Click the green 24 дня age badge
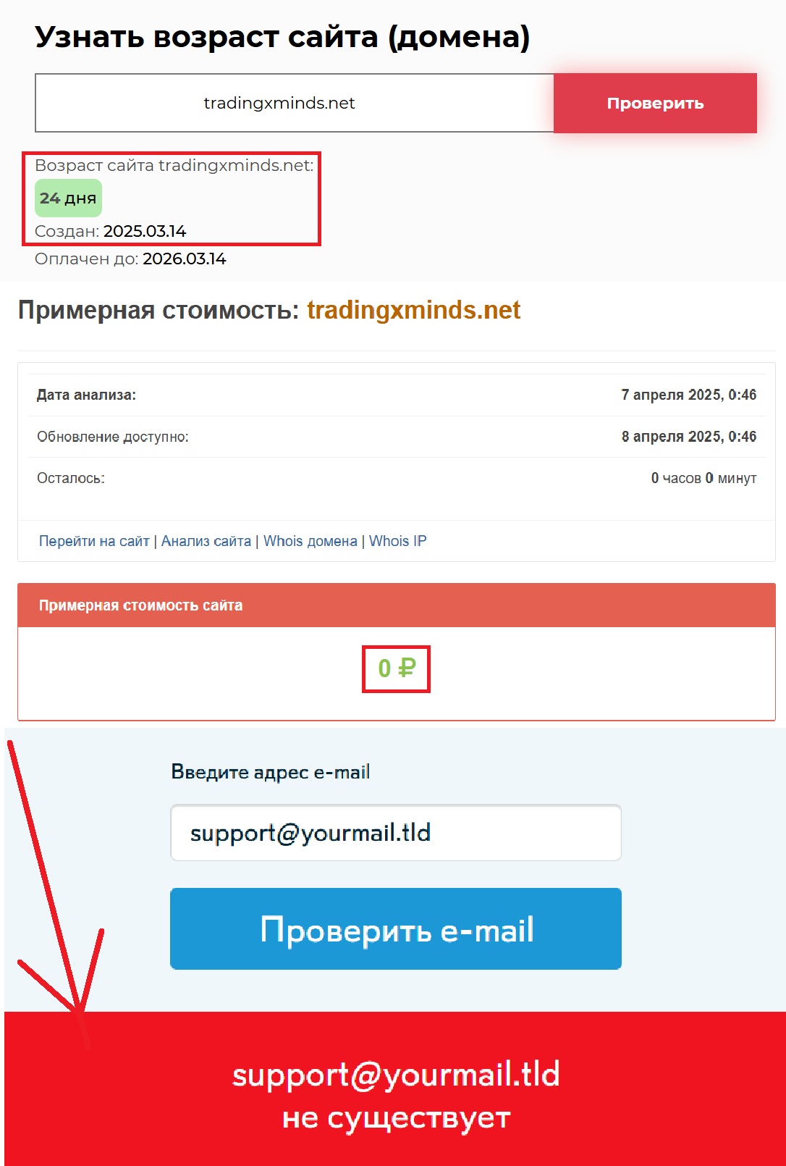Viewport: 786px width, 1166px height. (x=68, y=198)
